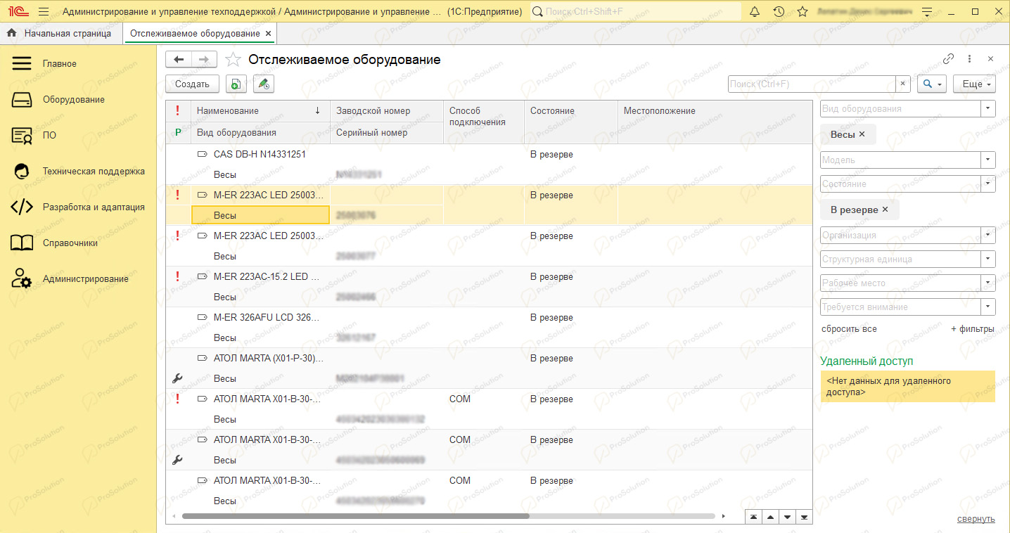Open the Оборудование sidebar section
Image resolution: width=1010 pixels, height=533 pixels.
[x=74, y=100]
